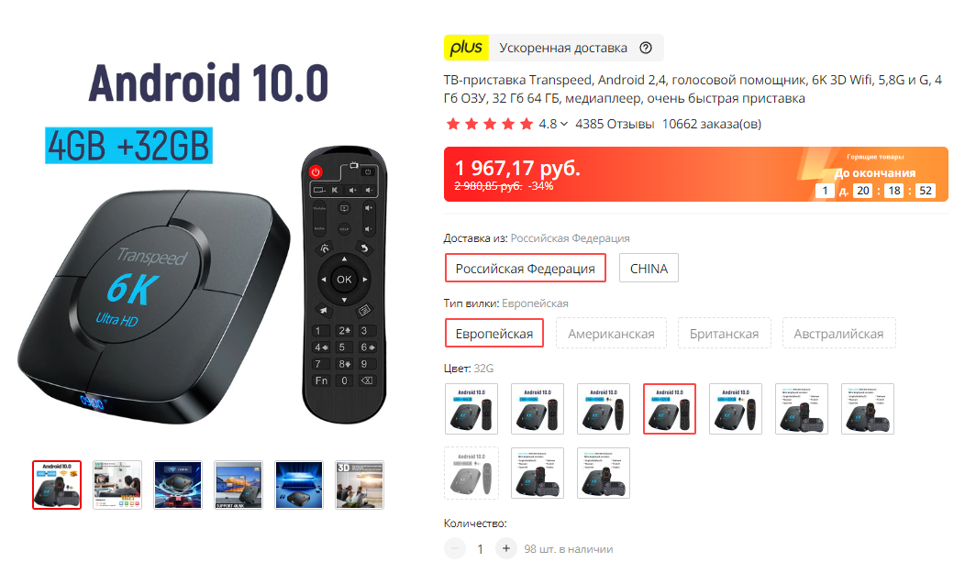
Task: Select shipping from Российская Федерация
Action: [525, 268]
